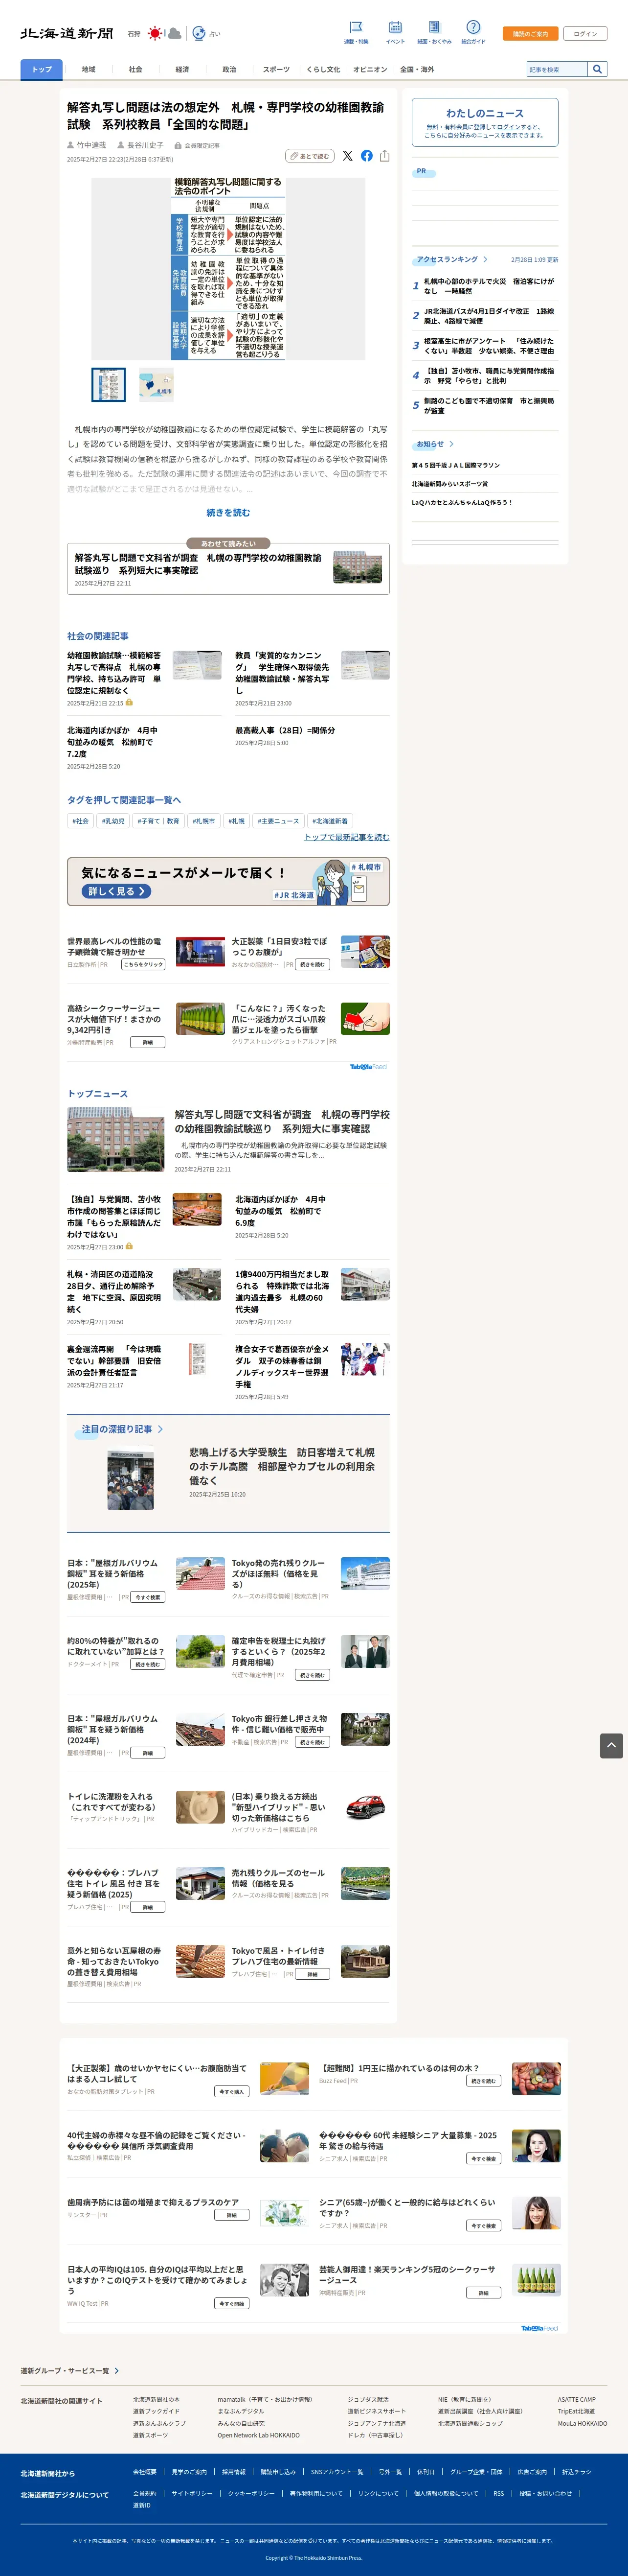This screenshot has height=2576, width=628.
Task: Select the くらし文化 tab
Action: point(323,69)
